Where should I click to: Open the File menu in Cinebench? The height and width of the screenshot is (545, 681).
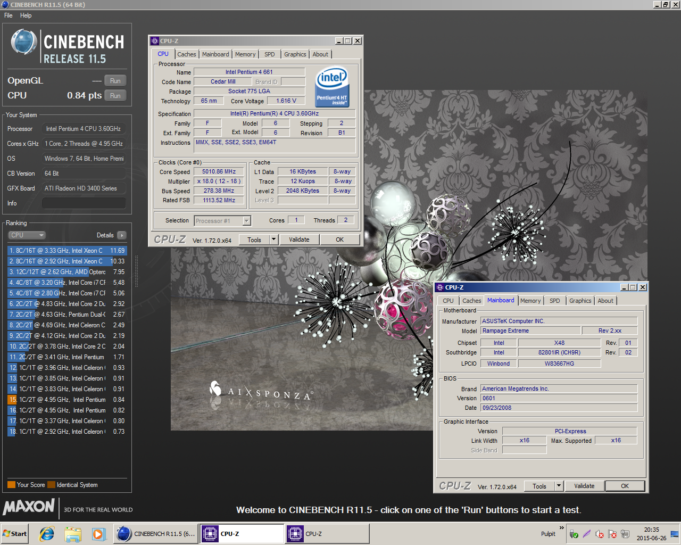pyautogui.click(x=9, y=15)
